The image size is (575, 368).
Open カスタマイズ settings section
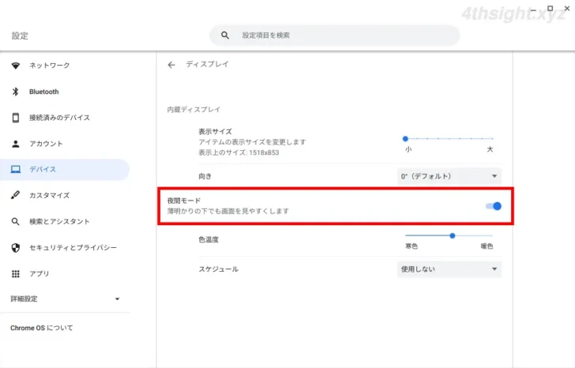point(65,195)
